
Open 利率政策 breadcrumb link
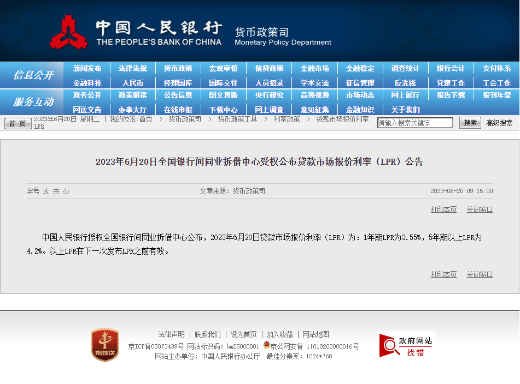pos(287,119)
